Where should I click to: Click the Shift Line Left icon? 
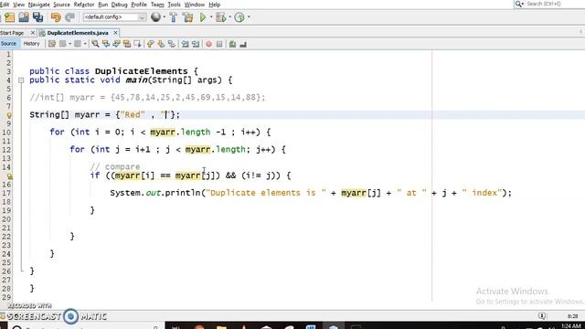[185, 44]
